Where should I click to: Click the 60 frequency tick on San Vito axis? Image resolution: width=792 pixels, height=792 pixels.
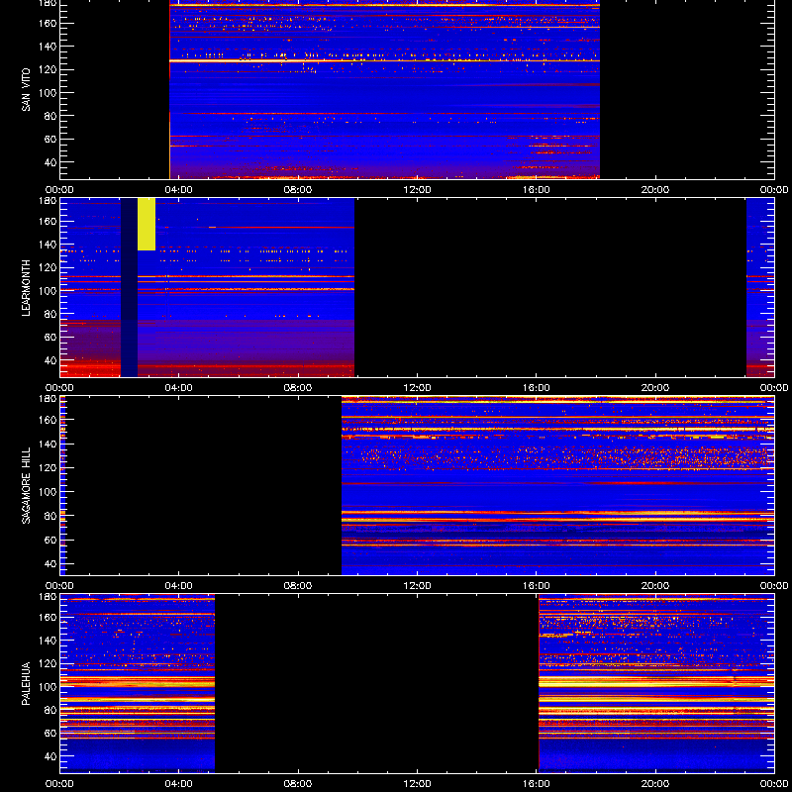pyautogui.click(x=50, y=139)
